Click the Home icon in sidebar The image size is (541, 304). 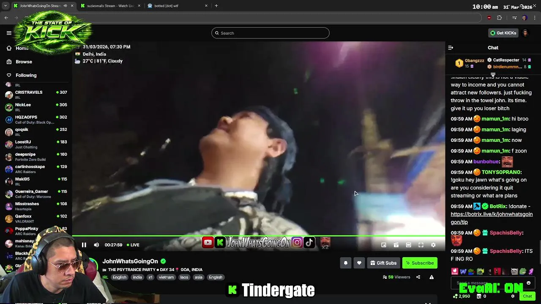(9, 48)
